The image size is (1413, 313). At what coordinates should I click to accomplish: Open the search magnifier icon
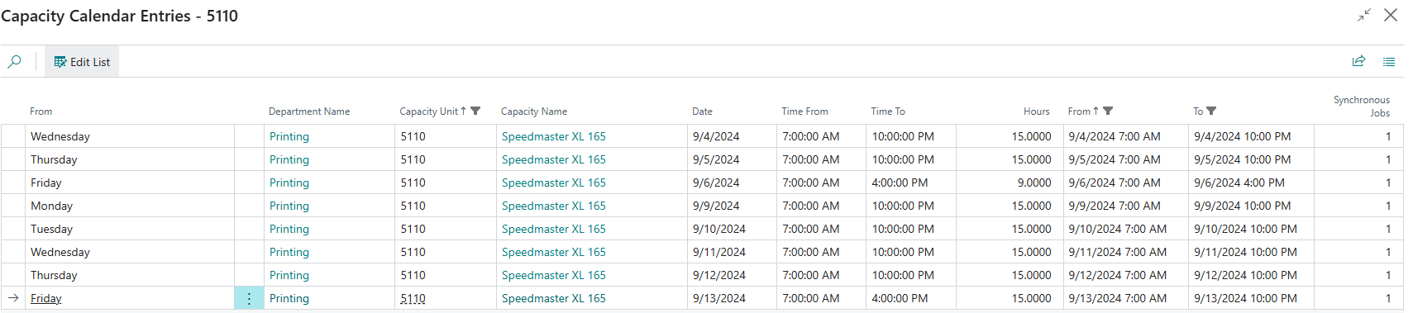[14, 62]
